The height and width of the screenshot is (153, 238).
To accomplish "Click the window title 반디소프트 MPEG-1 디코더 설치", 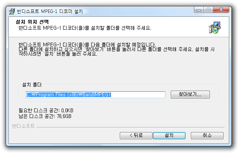I will click(x=50, y=11).
